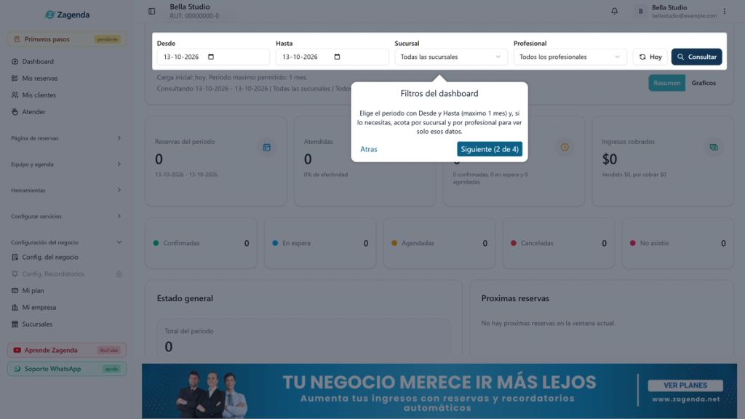Click the clock icon on the pending card
The height and width of the screenshot is (419, 745).
(565, 147)
